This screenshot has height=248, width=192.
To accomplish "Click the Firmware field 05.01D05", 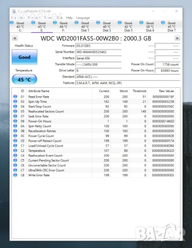I will click(98, 46).
